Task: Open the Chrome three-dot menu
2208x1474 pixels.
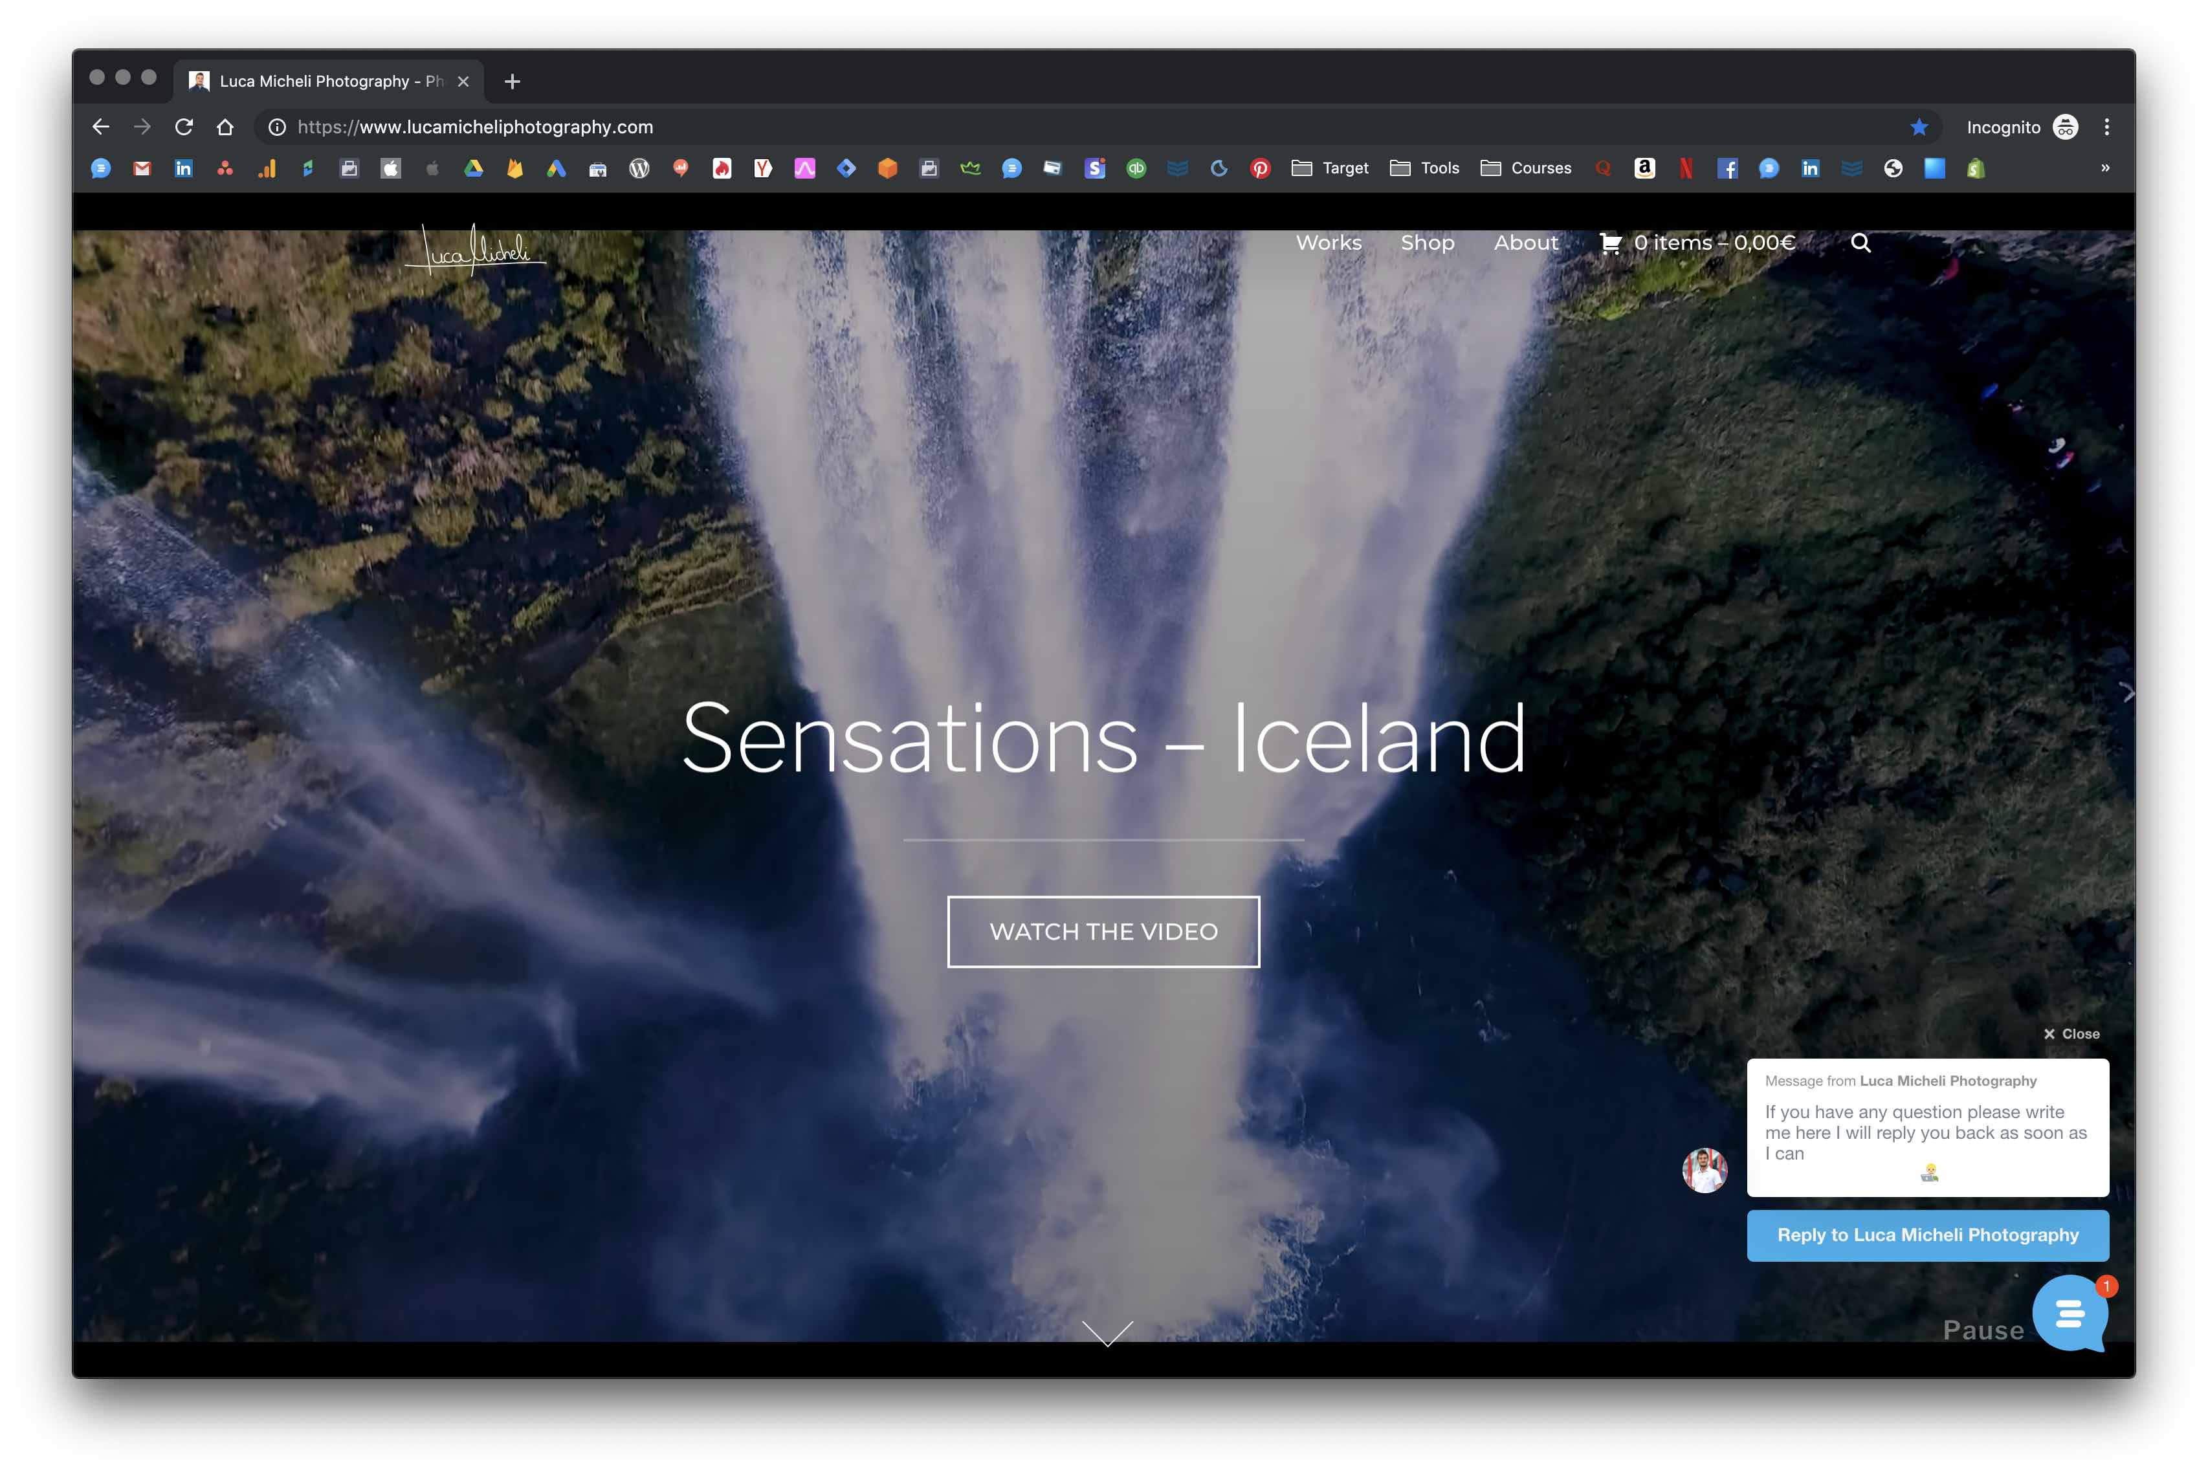Action: point(2106,127)
